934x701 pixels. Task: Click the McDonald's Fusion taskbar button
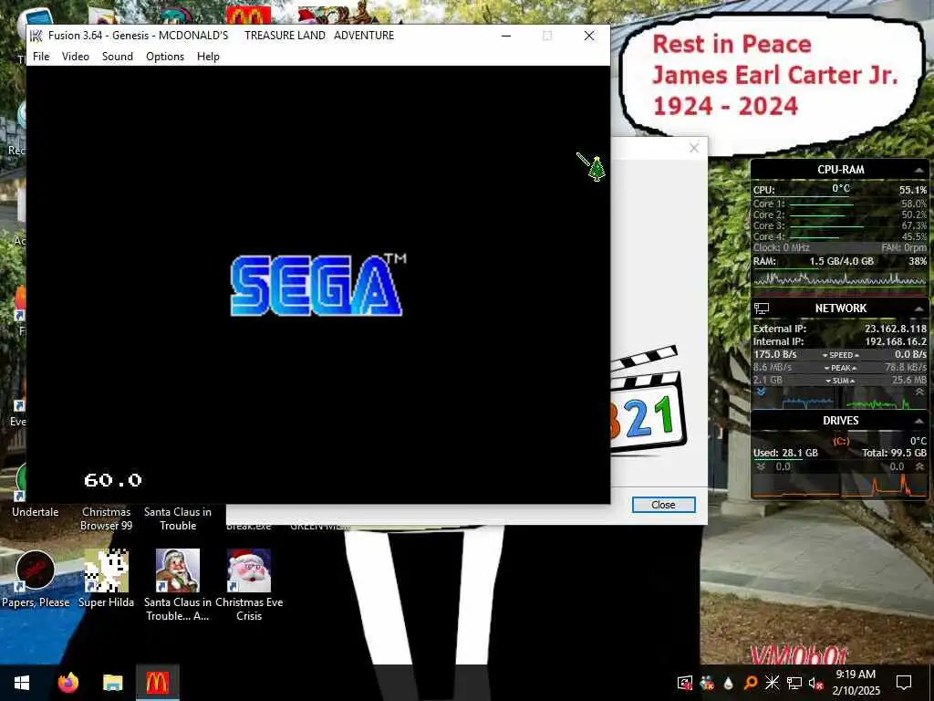157,683
